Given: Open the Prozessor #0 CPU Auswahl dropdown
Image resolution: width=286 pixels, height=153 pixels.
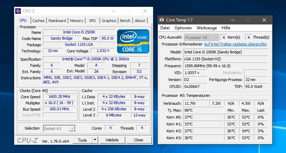Looking at the screenshot, I should 201,38.
